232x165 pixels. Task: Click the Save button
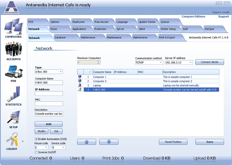(x=210, y=142)
